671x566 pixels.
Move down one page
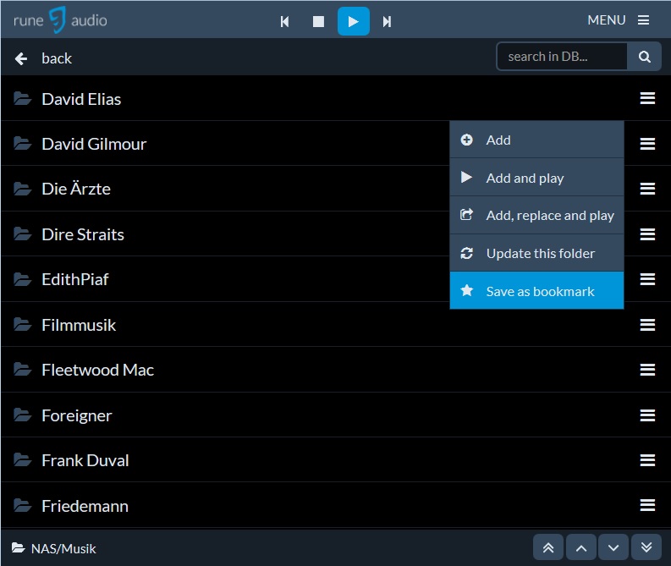613,547
